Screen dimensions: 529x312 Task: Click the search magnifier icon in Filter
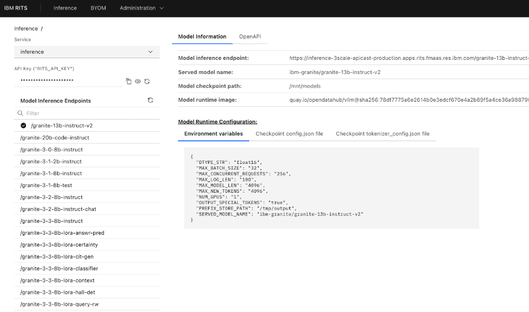click(x=20, y=113)
